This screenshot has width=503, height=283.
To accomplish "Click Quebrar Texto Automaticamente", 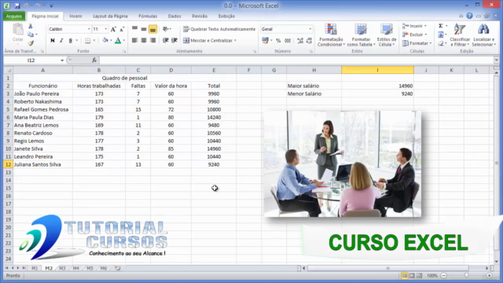I will pos(219,29).
